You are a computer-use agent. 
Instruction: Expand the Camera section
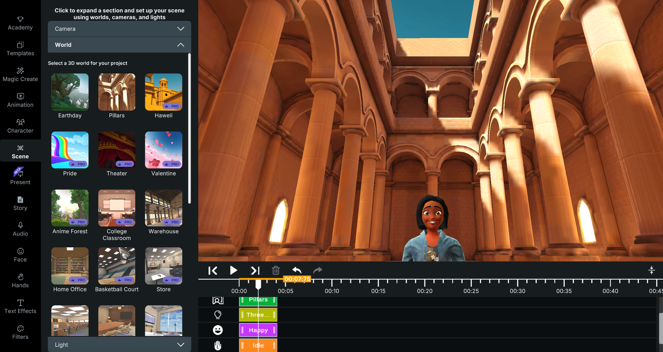pos(119,29)
